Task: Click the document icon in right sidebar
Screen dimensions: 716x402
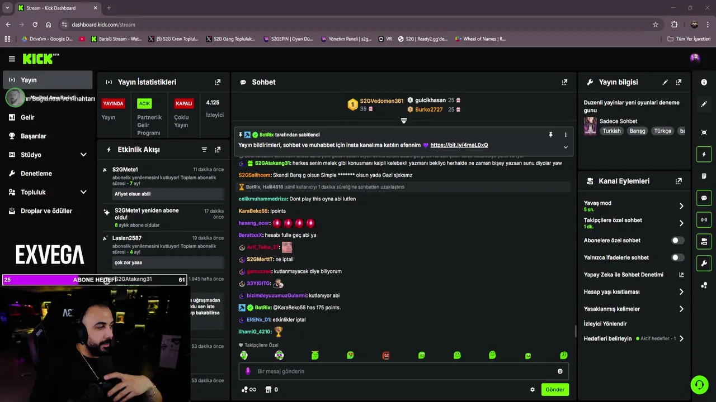Action: [x=704, y=176]
